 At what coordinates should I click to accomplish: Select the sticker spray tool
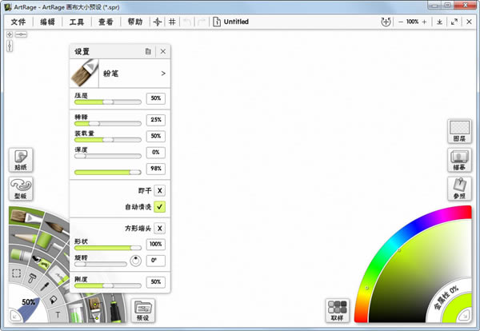[x=42, y=261]
